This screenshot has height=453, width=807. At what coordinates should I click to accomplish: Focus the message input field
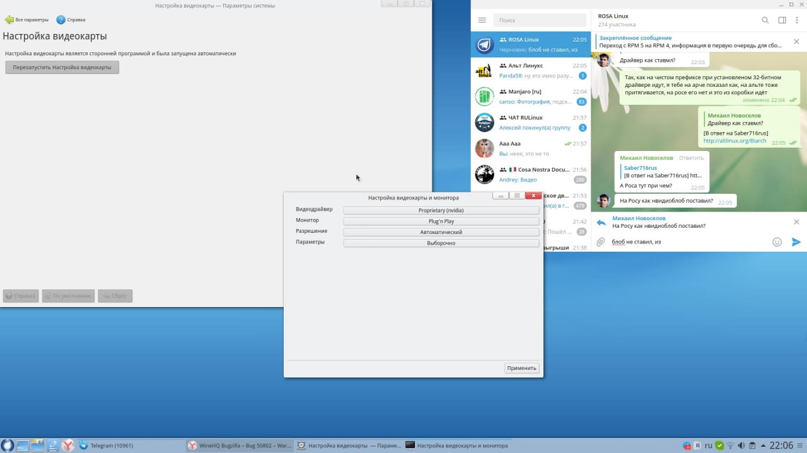[689, 242]
